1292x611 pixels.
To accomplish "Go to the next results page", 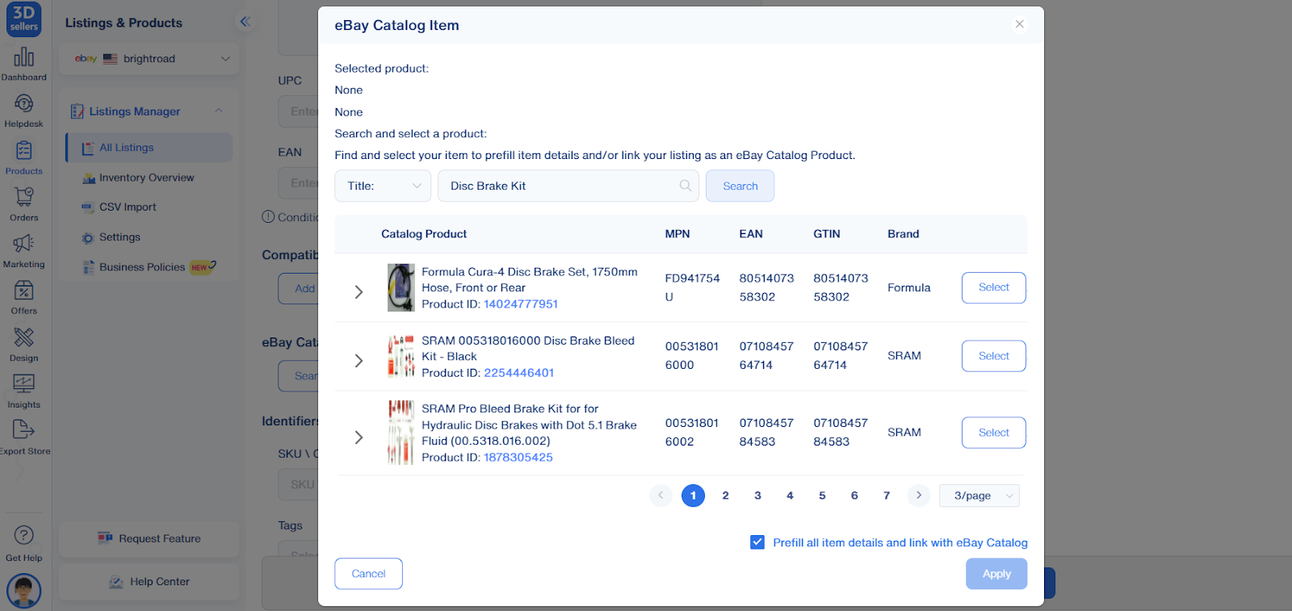I will pos(919,496).
